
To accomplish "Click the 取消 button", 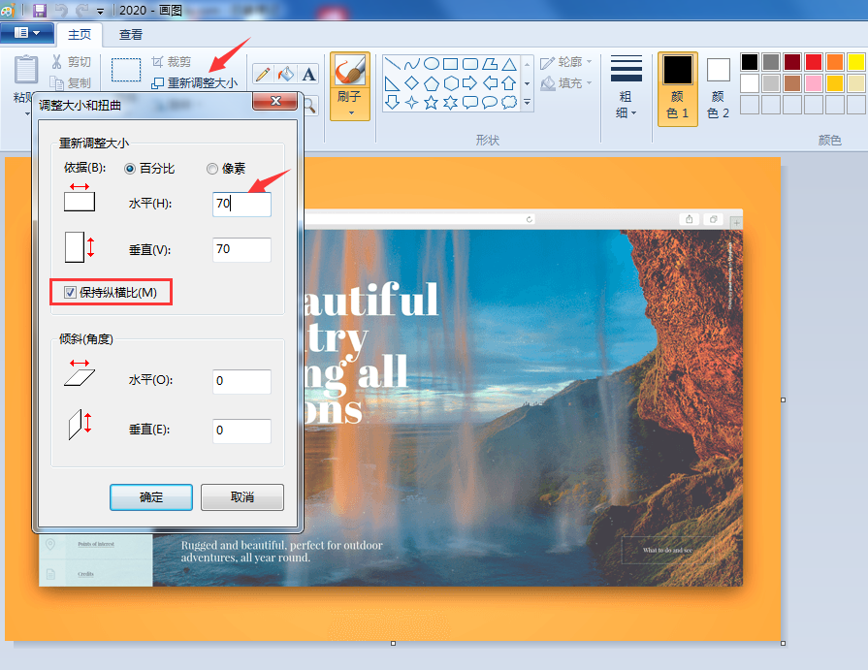I will point(241,496).
